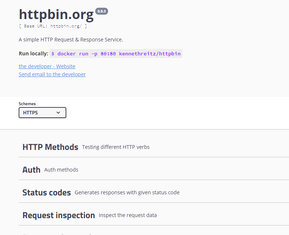The image size is (289, 235).
Task: Expand the Auth section
Action: pyautogui.click(x=32, y=170)
